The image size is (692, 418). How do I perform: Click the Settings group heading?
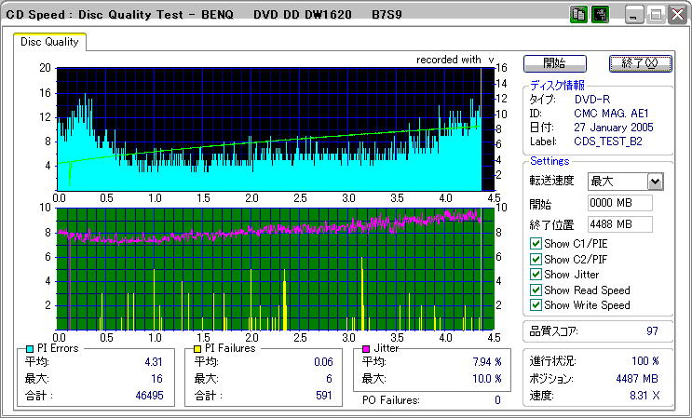pyautogui.click(x=550, y=161)
